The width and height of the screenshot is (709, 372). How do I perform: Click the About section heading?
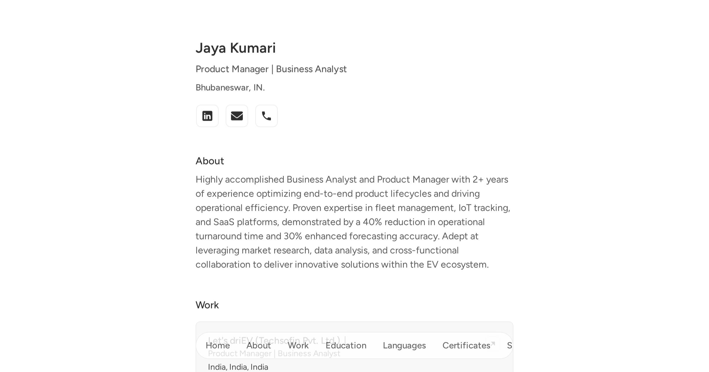pyautogui.click(x=210, y=161)
